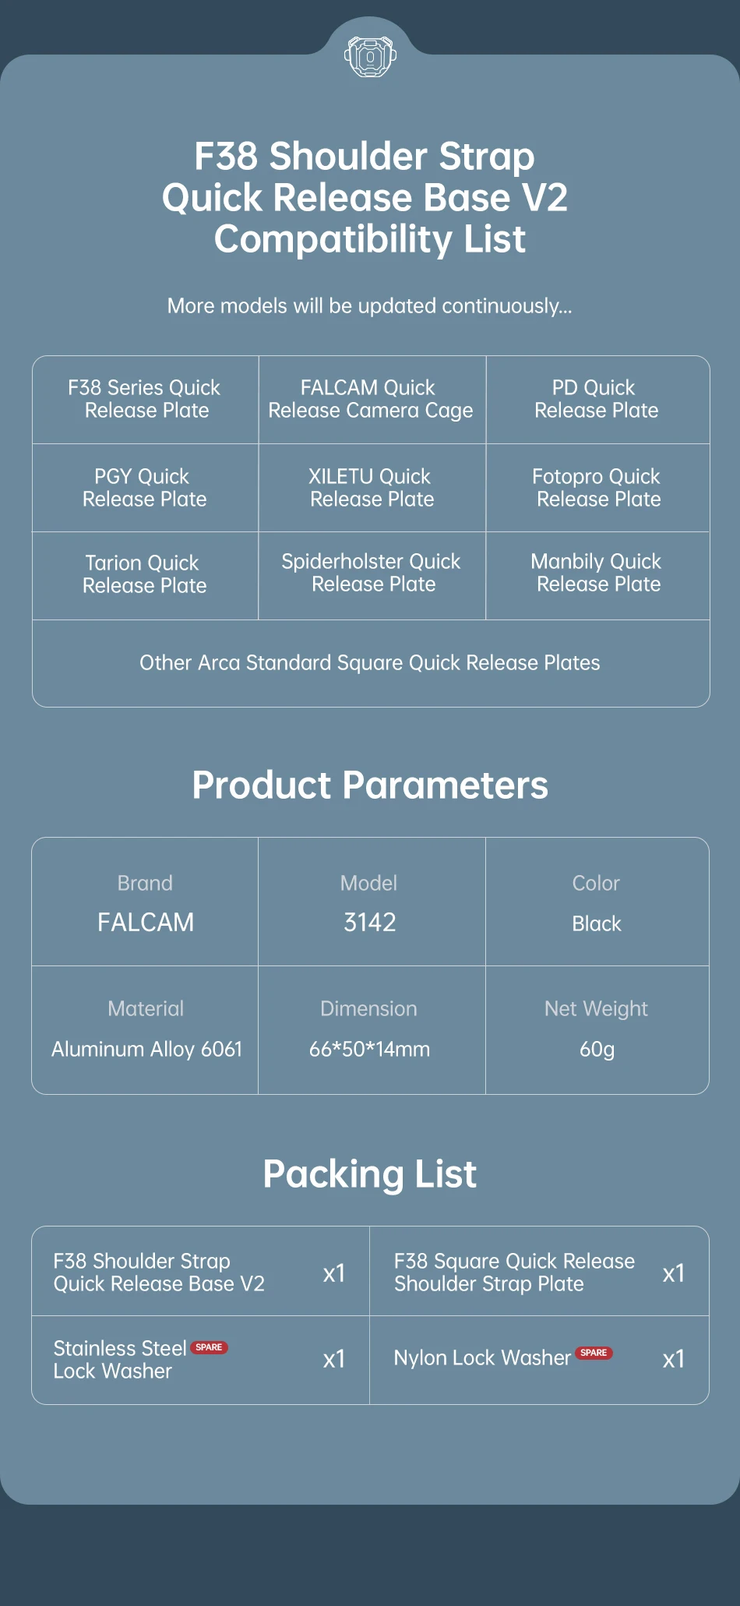Click Other Arca Standard Square Quick Release Plates
The image size is (740, 1606).
(x=370, y=662)
